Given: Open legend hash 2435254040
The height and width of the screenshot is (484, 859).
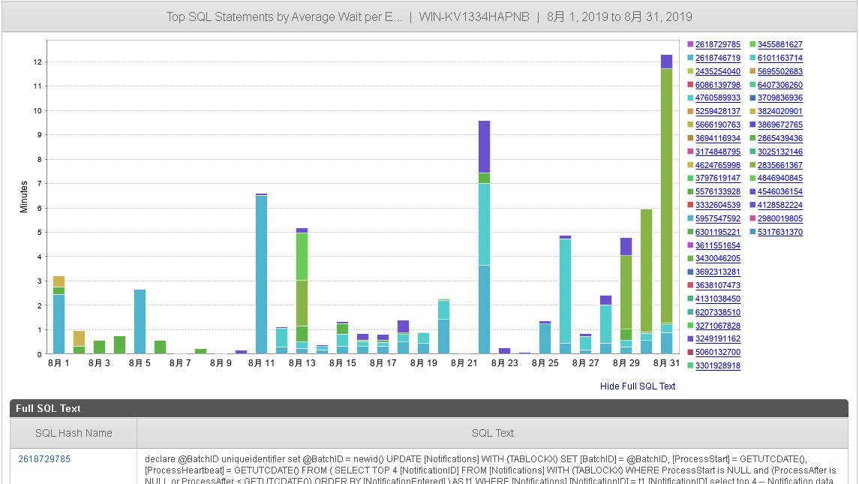Looking at the screenshot, I should [x=718, y=71].
